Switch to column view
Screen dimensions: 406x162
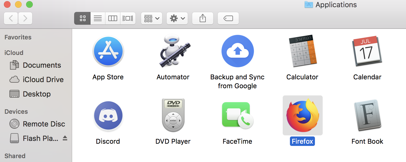click(113, 19)
